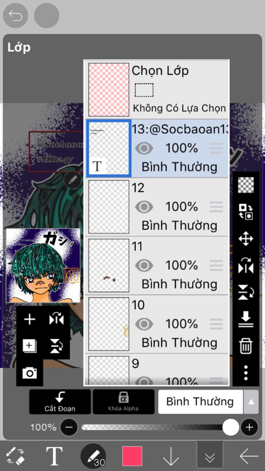Hide text layer 13 @Socbaoan
The height and width of the screenshot is (471, 265).
144,148
